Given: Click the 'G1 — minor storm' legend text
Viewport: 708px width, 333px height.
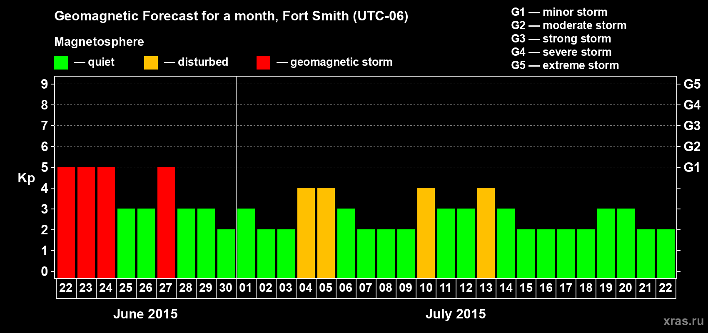Looking at the screenshot, I should [x=559, y=12].
